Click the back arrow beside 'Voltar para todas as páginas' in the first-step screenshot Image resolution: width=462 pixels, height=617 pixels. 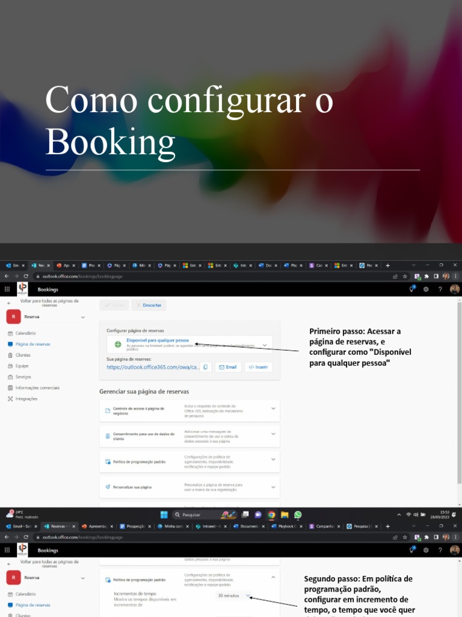pos(8,303)
